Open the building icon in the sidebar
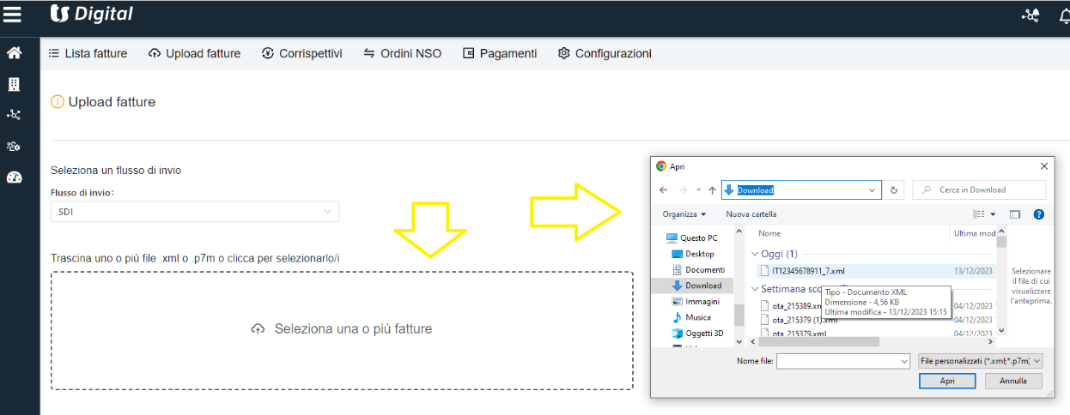 (14, 84)
